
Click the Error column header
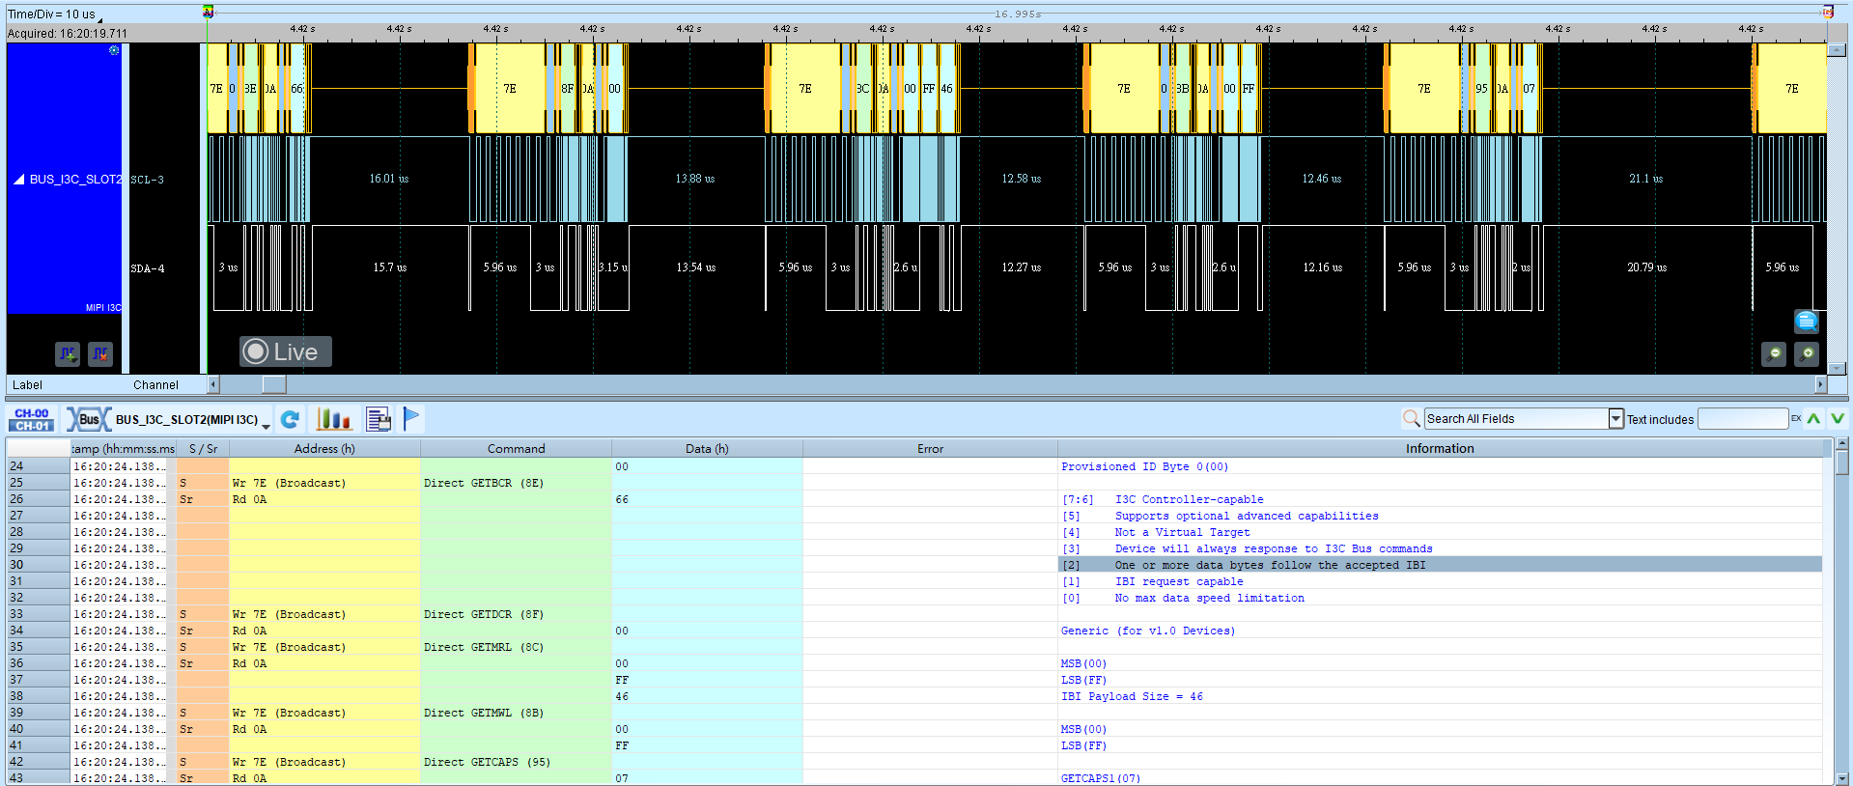coord(930,448)
